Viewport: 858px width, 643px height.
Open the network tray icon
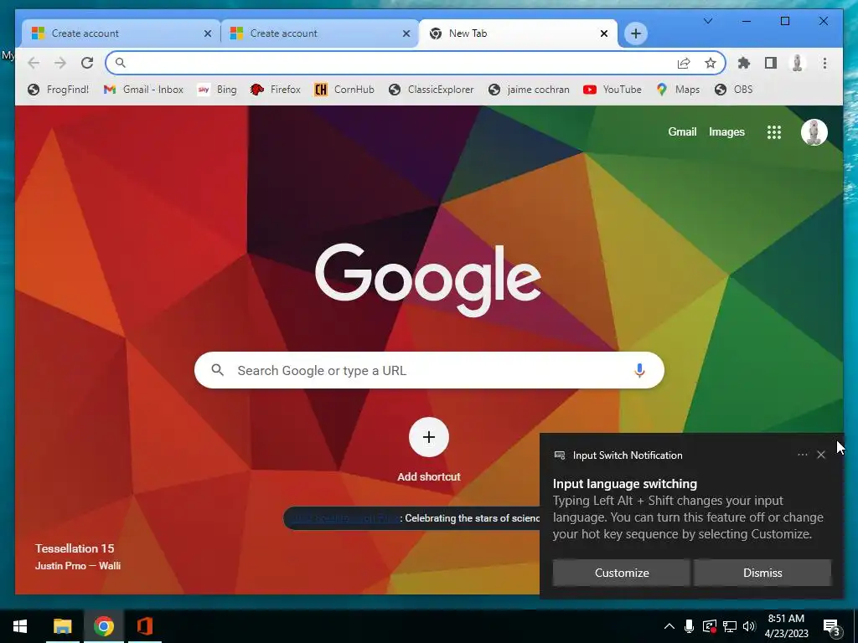pyautogui.click(x=730, y=626)
